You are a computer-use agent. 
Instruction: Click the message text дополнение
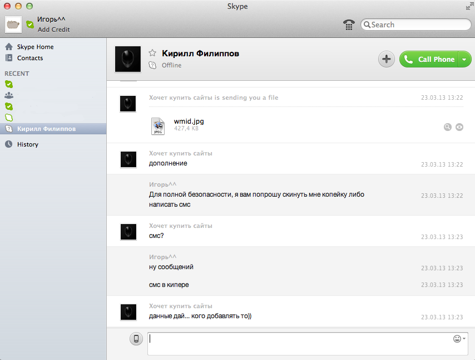(x=168, y=163)
